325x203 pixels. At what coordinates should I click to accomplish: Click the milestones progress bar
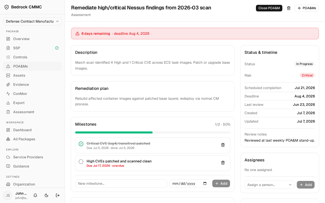tap(153, 132)
